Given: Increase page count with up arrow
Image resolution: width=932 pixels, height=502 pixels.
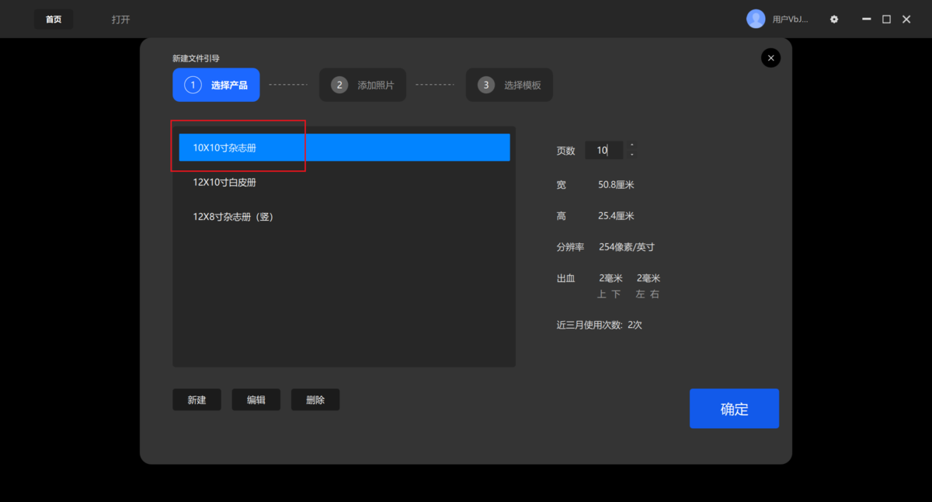Looking at the screenshot, I should tap(632, 145).
